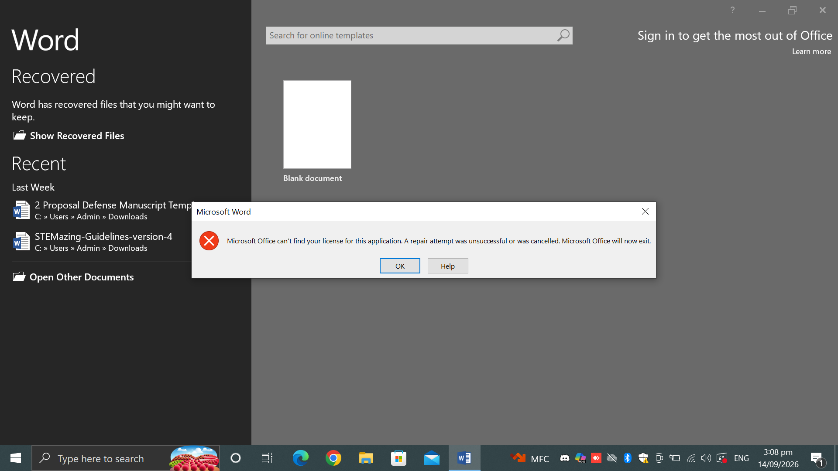Open Discord tray icon
The width and height of the screenshot is (838, 471).
(x=564, y=458)
